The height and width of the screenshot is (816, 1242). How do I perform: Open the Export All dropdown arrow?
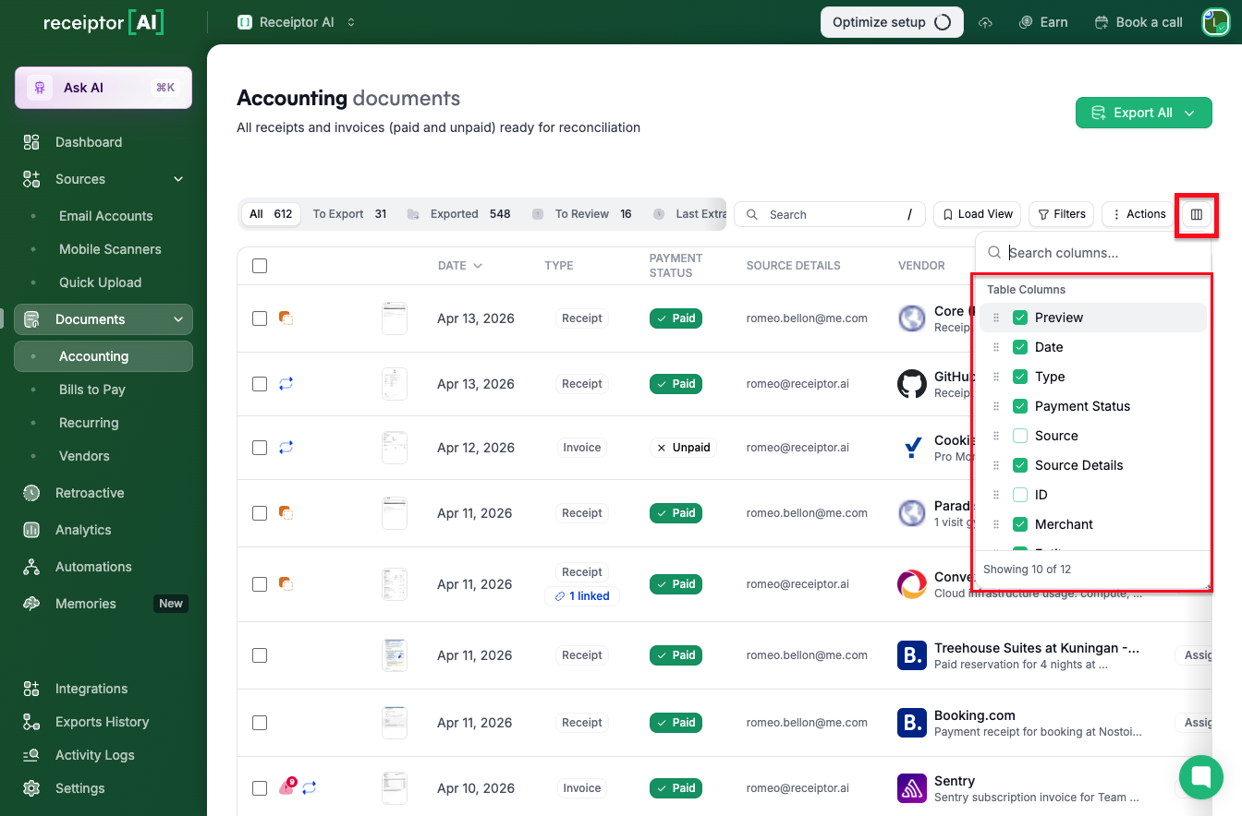click(1190, 113)
